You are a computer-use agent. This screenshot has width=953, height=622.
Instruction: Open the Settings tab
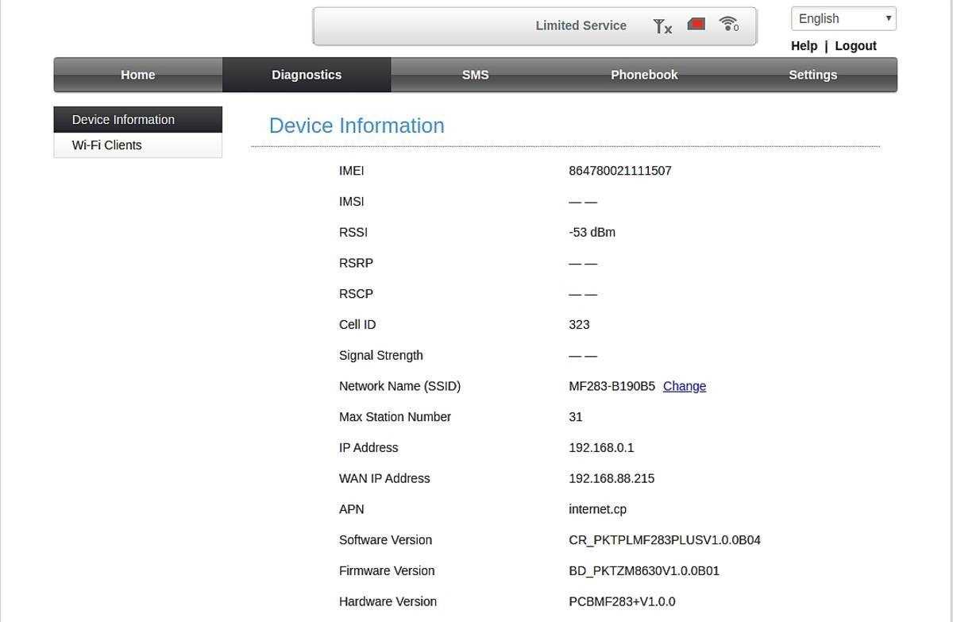812,75
